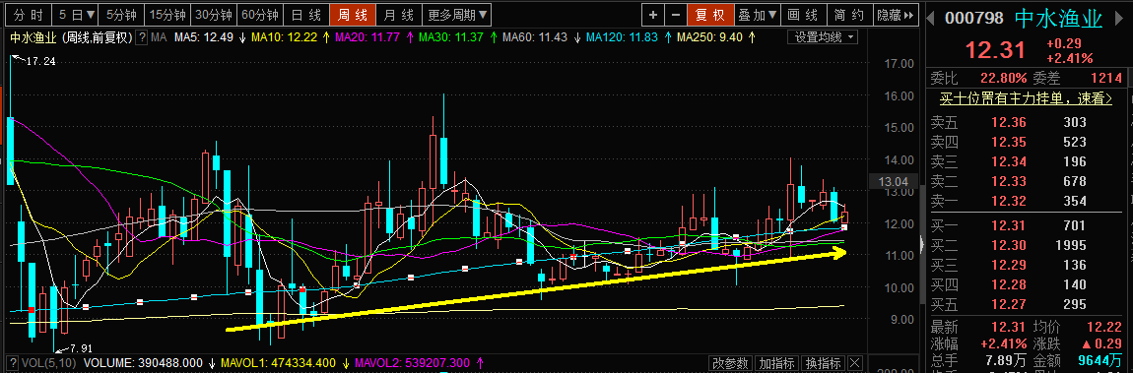This screenshot has width=1133, height=373.
Task: Zoom out chart with minus icon
Action: (675, 15)
